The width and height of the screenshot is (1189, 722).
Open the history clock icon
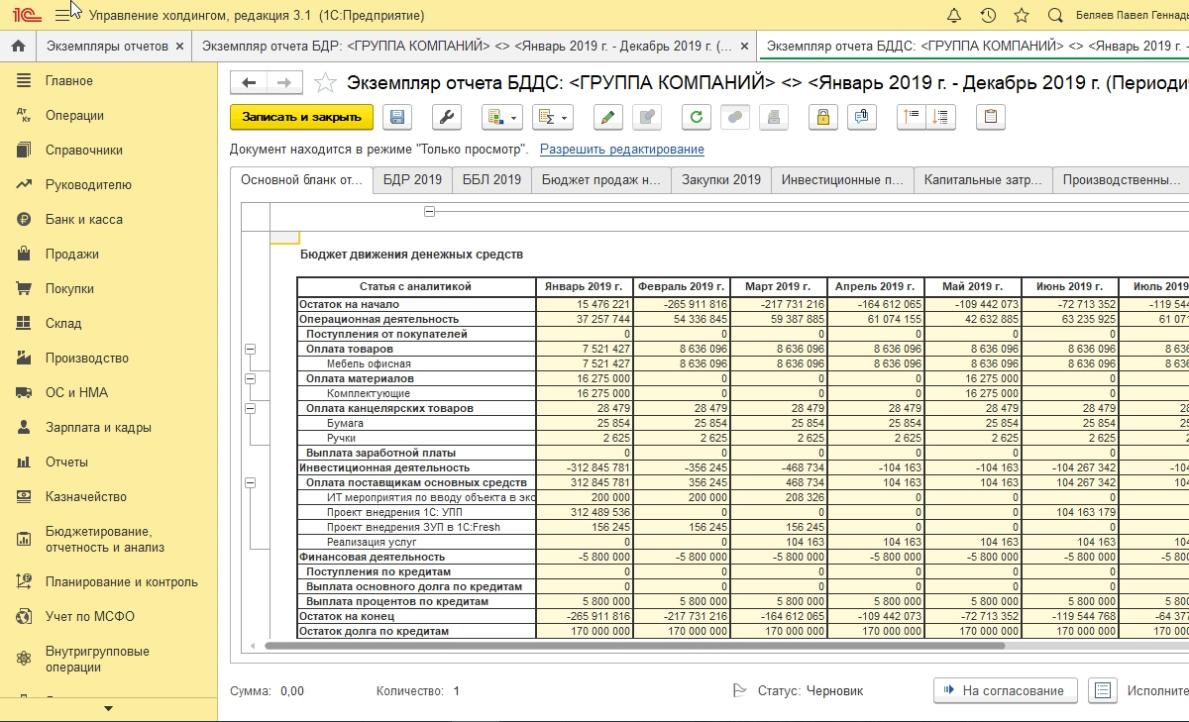click(x=988, y=16)
